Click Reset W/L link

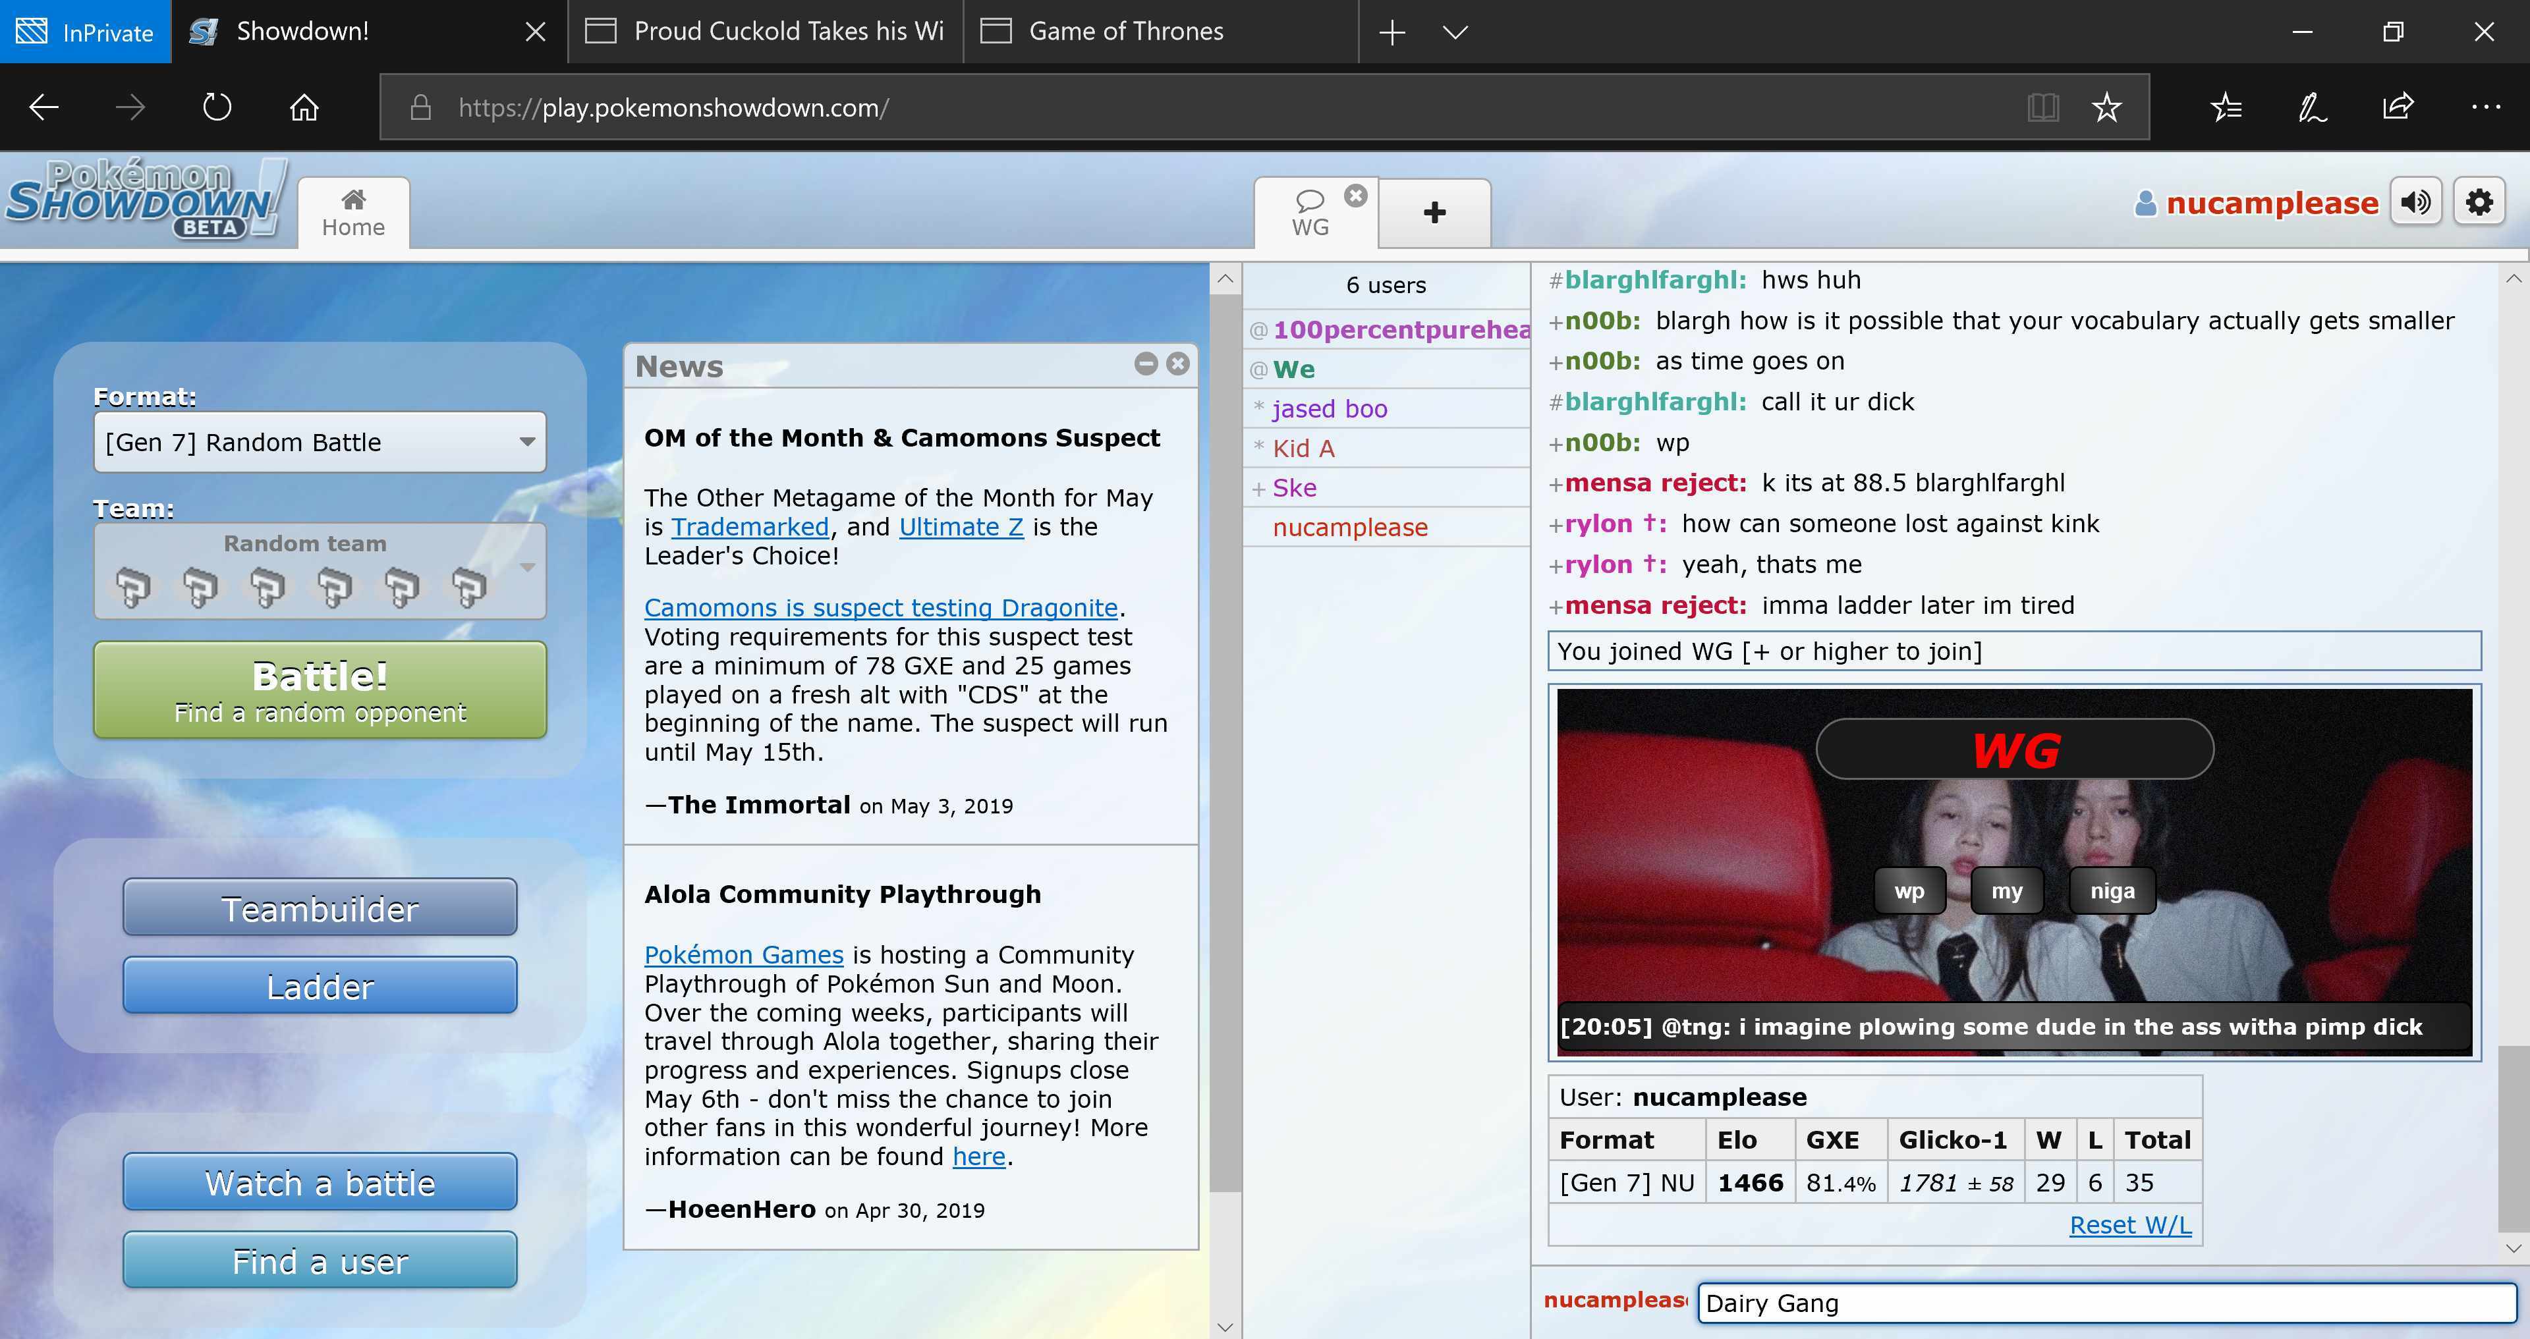coord(2130,1225)
